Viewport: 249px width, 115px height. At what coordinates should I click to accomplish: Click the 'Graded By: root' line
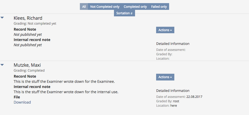pos(168,101)
